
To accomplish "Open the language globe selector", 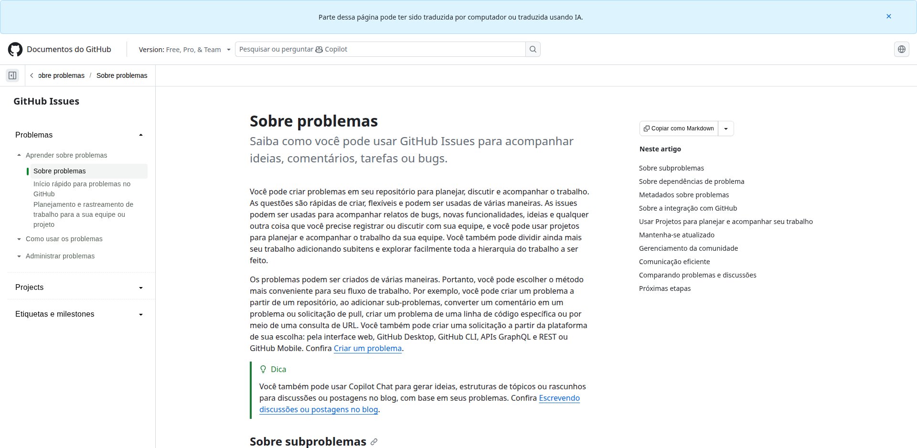I will pos(902,49).
